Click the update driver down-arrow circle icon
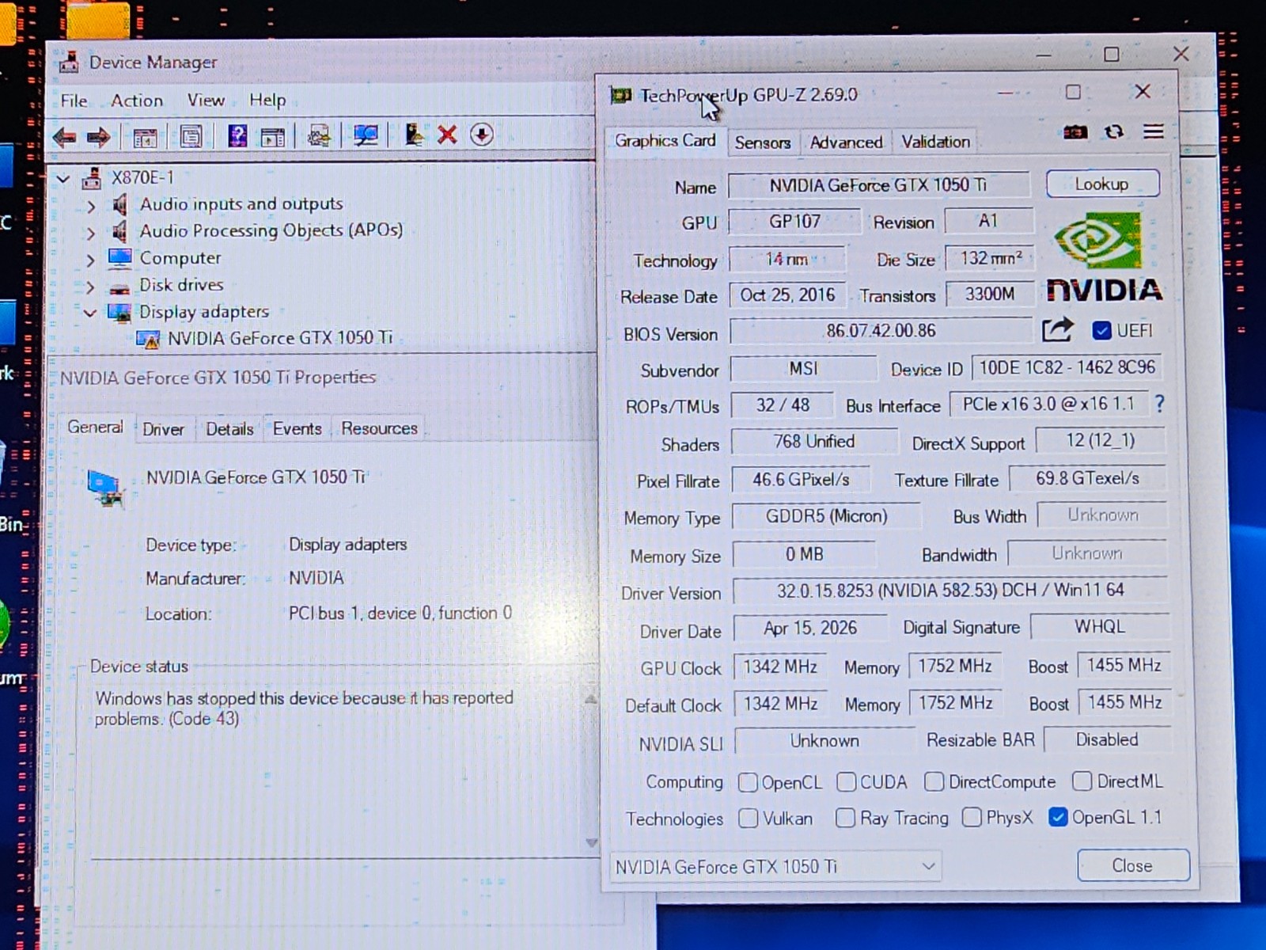 (482, 135)
